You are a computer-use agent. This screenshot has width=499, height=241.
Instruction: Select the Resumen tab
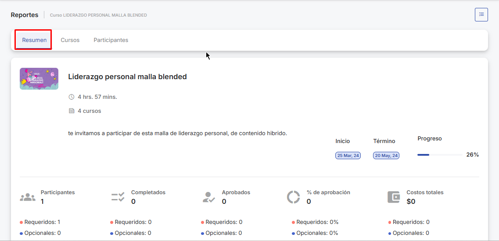click(x=34, y=40)
